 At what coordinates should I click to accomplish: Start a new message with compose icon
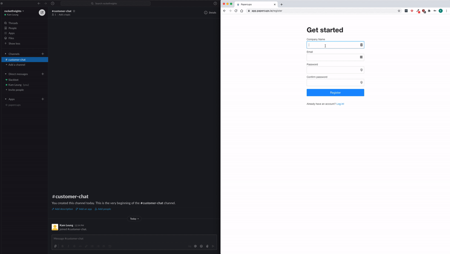(x=42, y=12)
